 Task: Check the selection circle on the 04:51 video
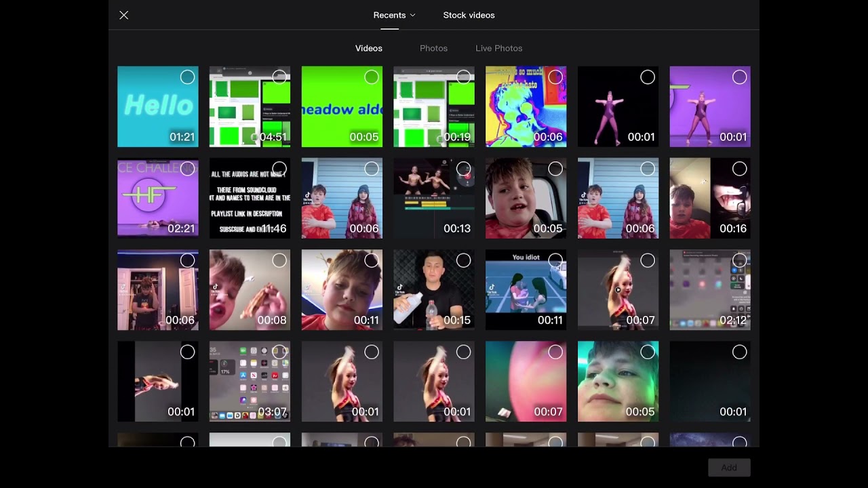[x=279, y=77]
